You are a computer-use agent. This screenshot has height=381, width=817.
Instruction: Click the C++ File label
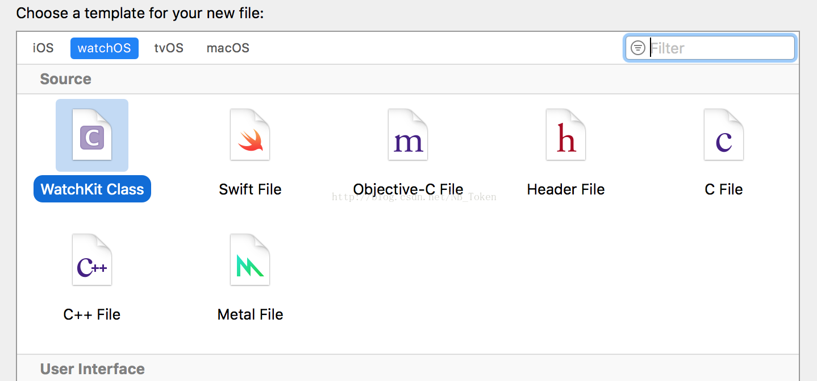(92, 314)
